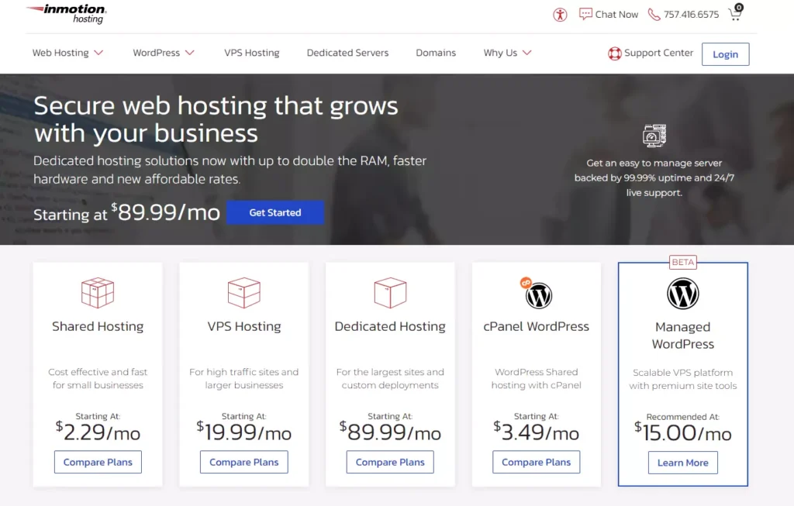
Task: Click the Get Started button
Action: coord(275,212)
